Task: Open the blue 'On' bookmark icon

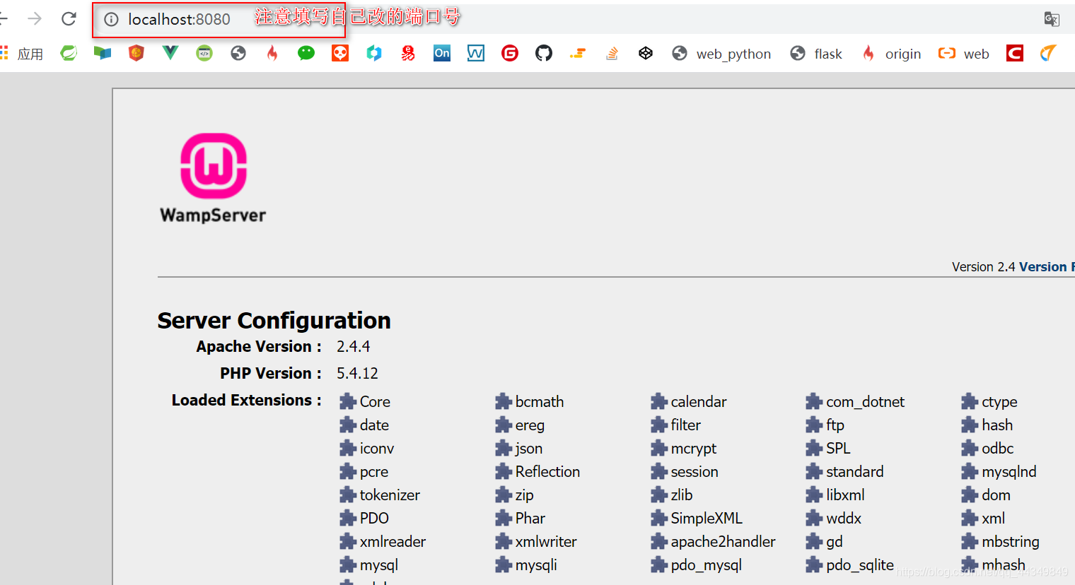Action: point(442,53)
